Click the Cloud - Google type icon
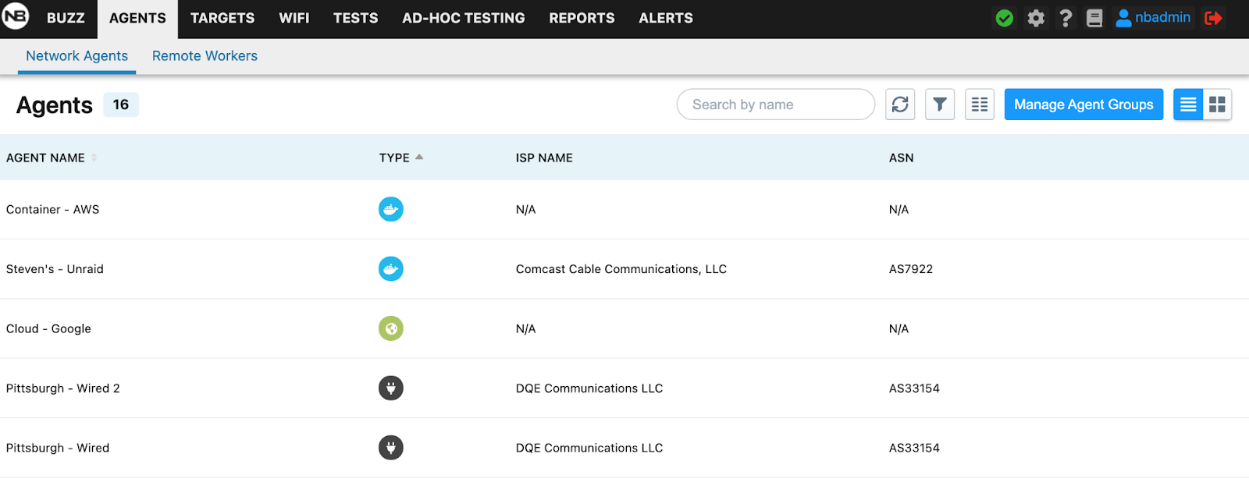Screen dimensions: 1249x486 coord(391,328)
